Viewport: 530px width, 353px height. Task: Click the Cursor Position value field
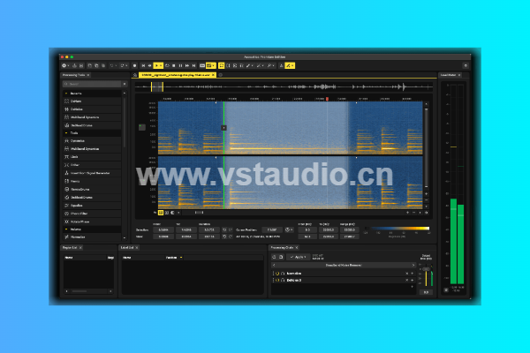click(x=272, y=230)
